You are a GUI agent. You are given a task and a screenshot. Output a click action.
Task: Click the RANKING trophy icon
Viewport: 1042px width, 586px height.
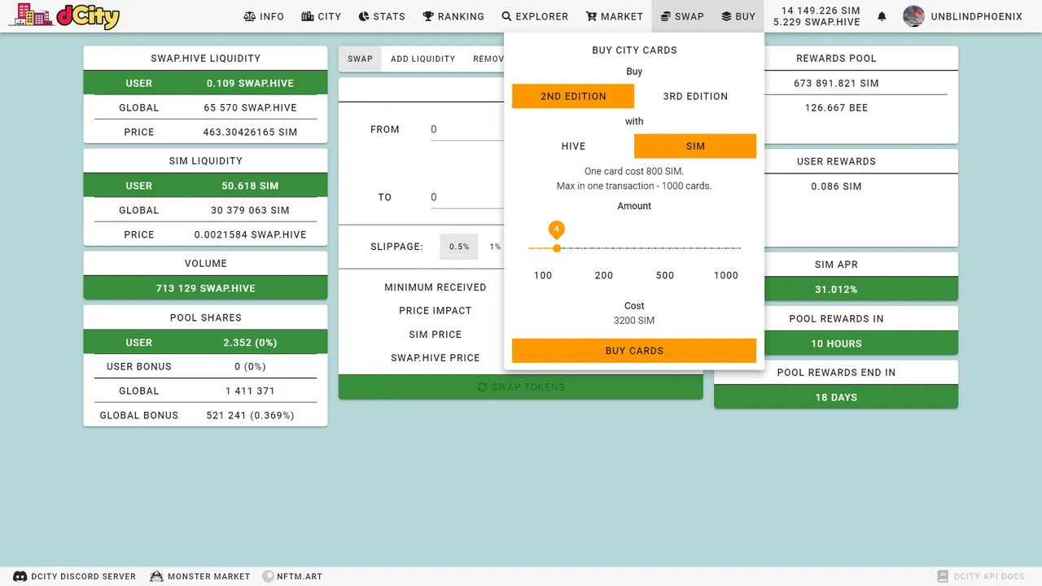428,16
